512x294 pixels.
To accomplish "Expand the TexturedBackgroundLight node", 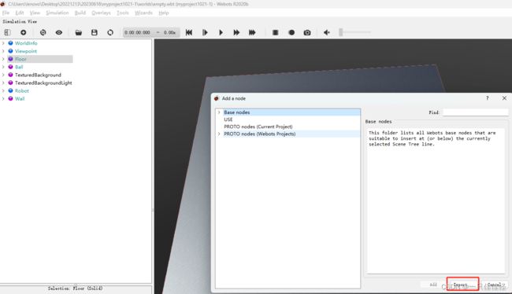I will (3, 83).
